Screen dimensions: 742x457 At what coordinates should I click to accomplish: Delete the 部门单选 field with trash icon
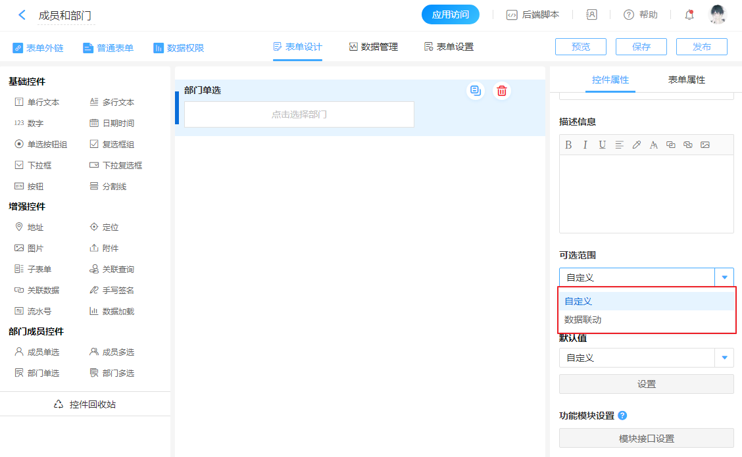502,91
